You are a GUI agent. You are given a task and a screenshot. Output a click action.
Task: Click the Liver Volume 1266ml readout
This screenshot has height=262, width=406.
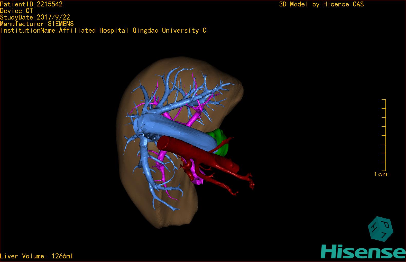[x=36, y=256]
